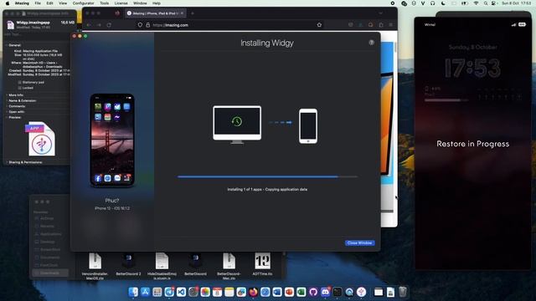This screenshot has width=536, height=301.
Task: Expand the Comments section
Action: click(7, 106)
